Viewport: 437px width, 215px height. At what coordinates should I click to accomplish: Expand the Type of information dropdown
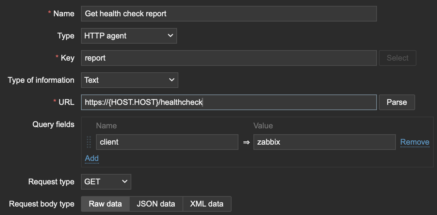pyautogui.click(x=129, y=80)
